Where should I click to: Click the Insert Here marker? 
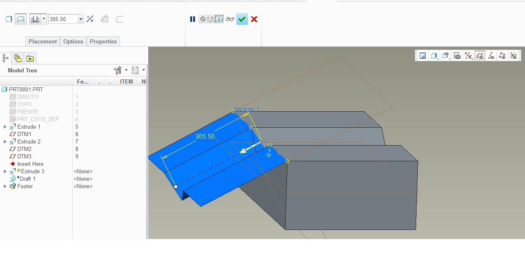[x=26, y=164]
